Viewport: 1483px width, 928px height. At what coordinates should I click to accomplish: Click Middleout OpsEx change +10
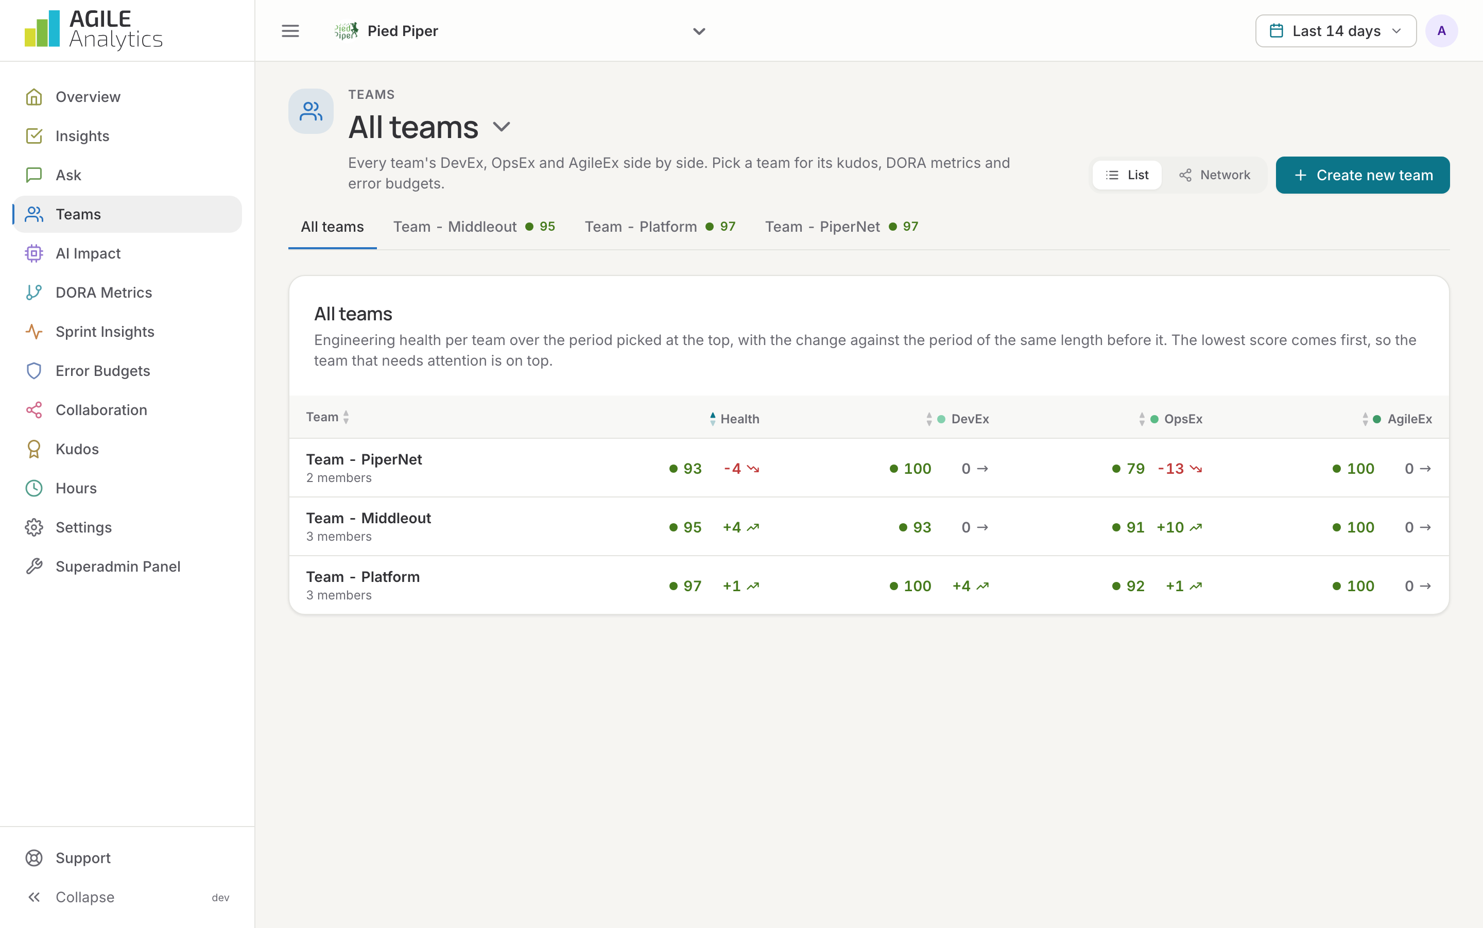1179,527
